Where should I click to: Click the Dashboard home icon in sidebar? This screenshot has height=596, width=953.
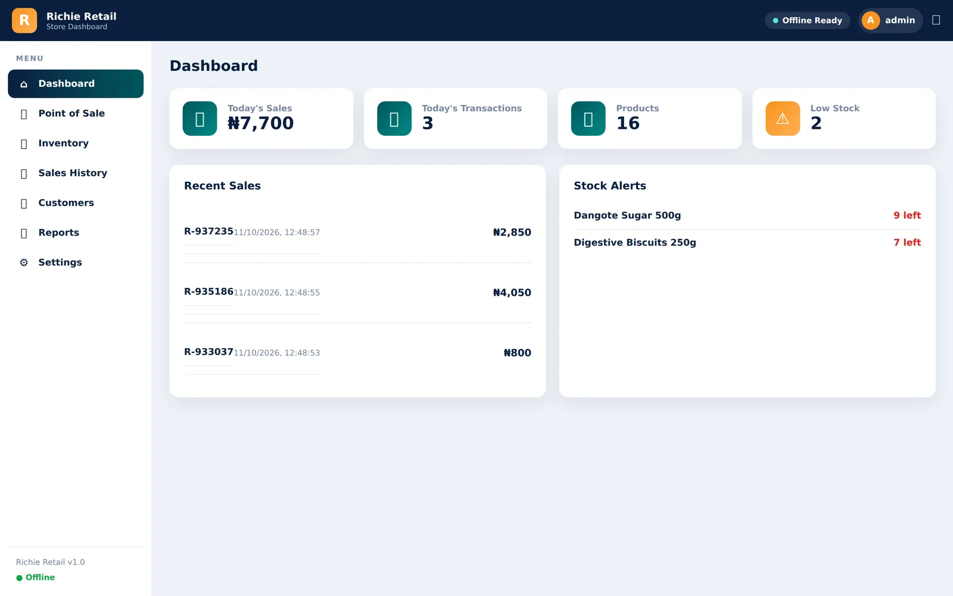(x=24, y=84)
